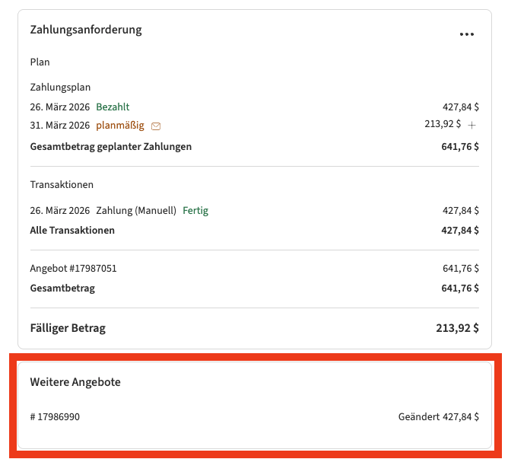Viewport: 508px width, 459px height.
Task: Click the Geändert 427,84 $ amount
Action: click(x=438, y=416)
